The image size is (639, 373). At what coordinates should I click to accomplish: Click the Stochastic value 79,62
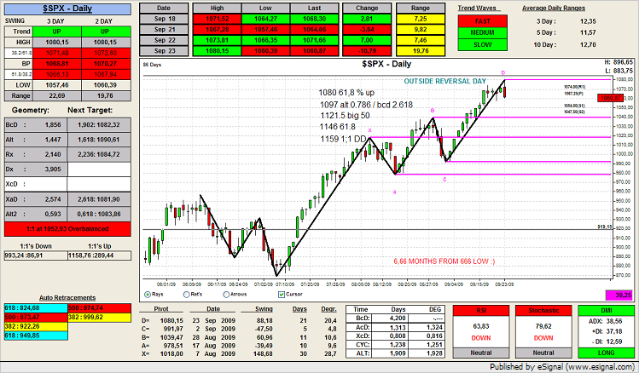point(543,327)
